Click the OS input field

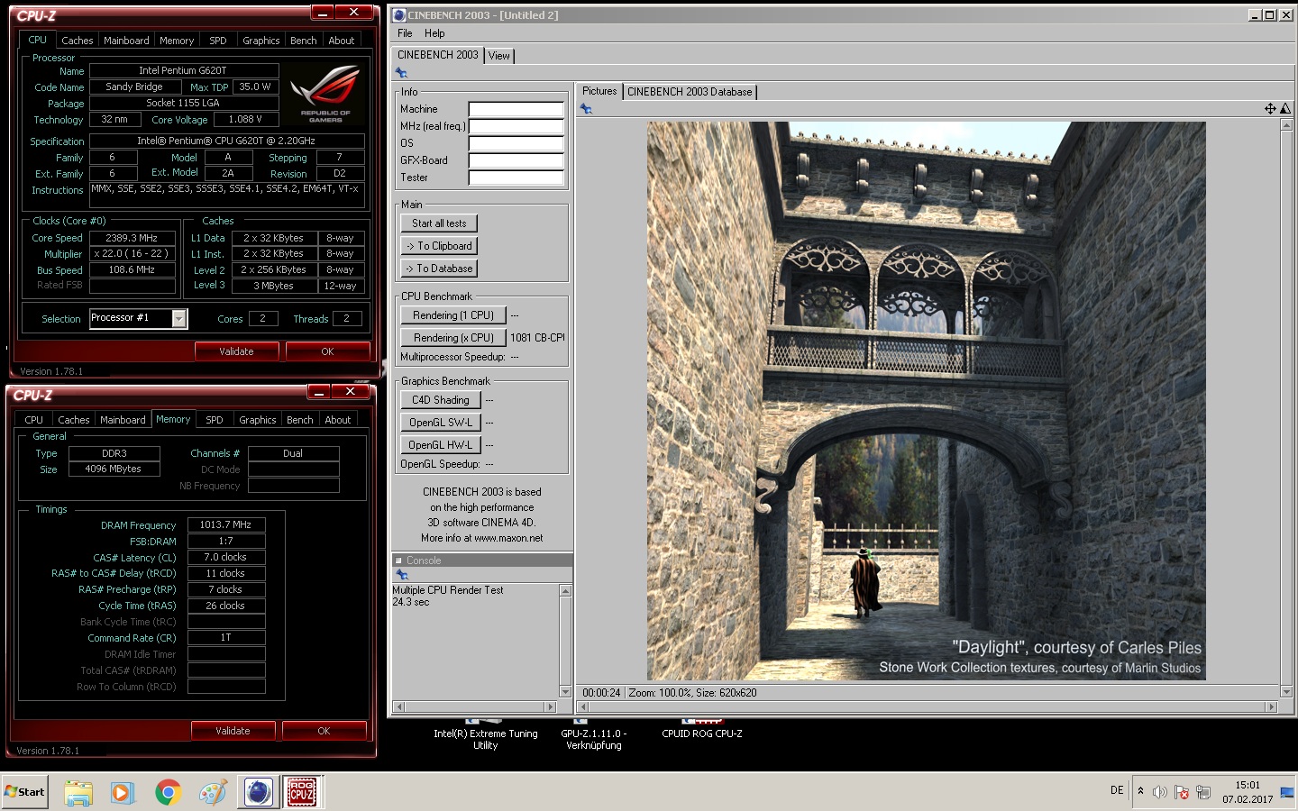click(x=516, y=143)
